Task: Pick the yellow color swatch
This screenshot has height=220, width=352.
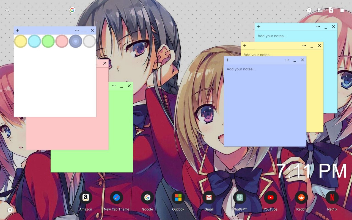Action: tap(21, 41)
